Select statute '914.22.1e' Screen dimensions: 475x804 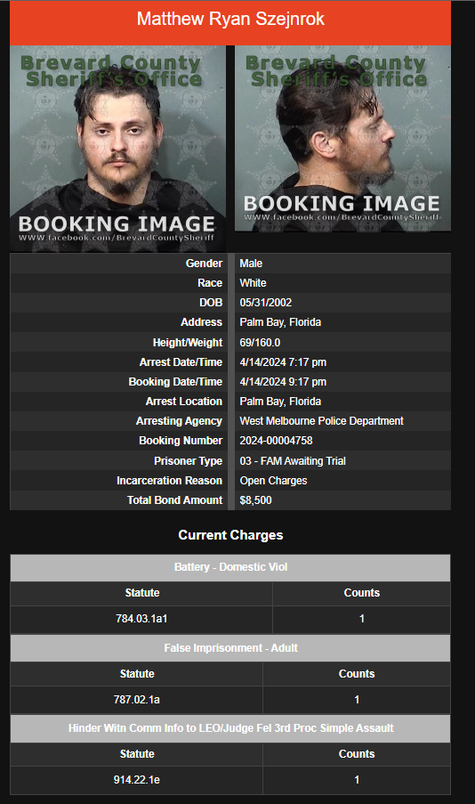click(x=137, y=780)
